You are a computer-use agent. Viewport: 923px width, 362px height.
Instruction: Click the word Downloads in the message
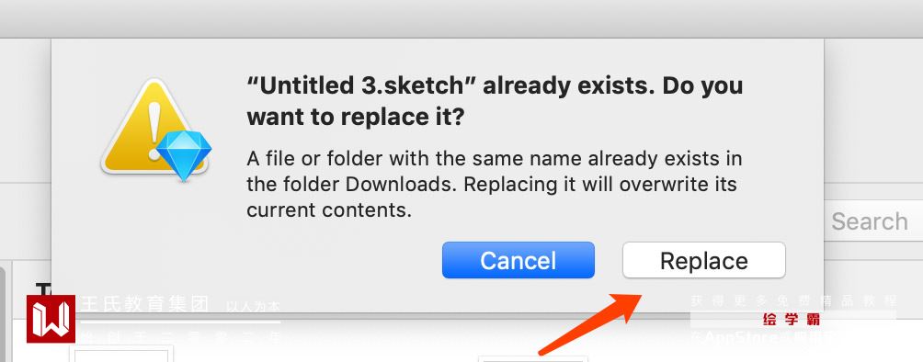(401, 185)
